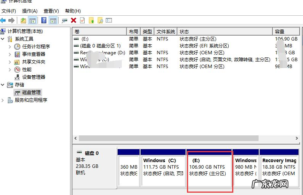303x195 pixels.
Task: Click the Disk 0 drive icon
Action: coord(79,152)
